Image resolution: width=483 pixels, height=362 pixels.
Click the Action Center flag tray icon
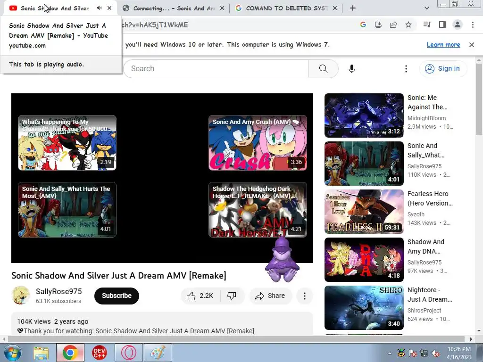[x=412, y=353]
